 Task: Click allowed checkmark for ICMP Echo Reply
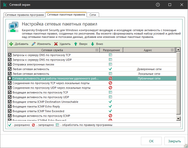tap(110, 106)
